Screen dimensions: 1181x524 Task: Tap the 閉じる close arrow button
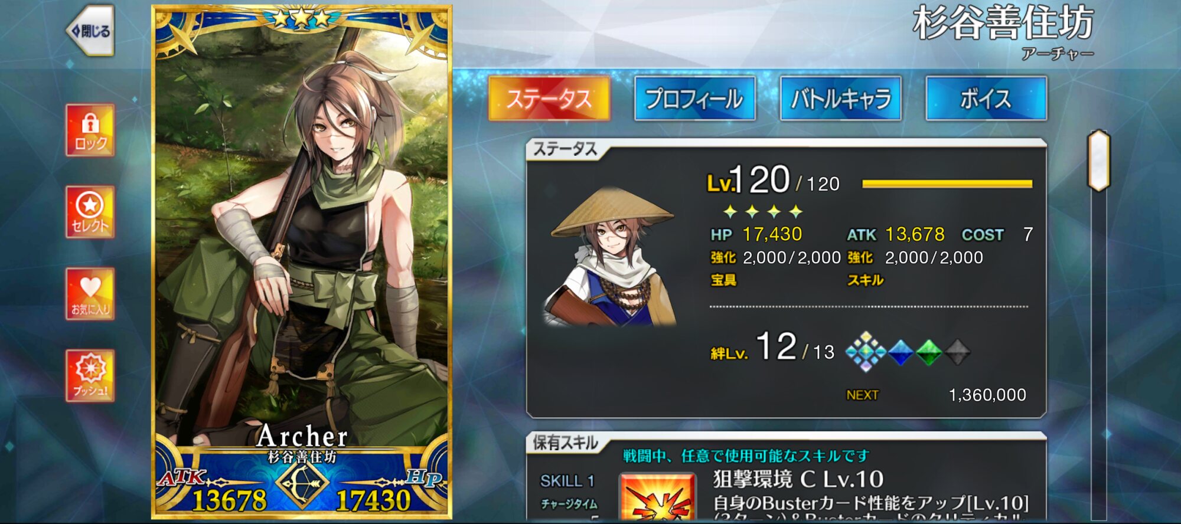[90, 31]
